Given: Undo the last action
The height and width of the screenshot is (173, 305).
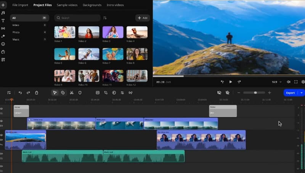Looking at the screenshot, I should [20, 93].
